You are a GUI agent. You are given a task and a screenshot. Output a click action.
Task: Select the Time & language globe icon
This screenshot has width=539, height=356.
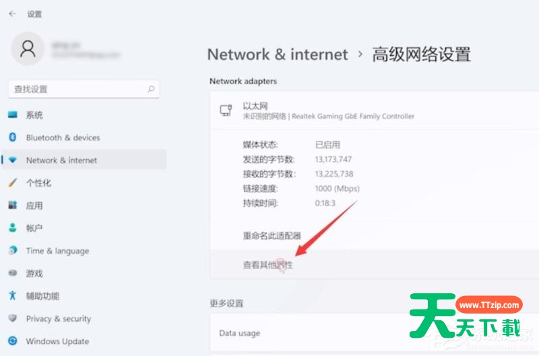(13, 250)
